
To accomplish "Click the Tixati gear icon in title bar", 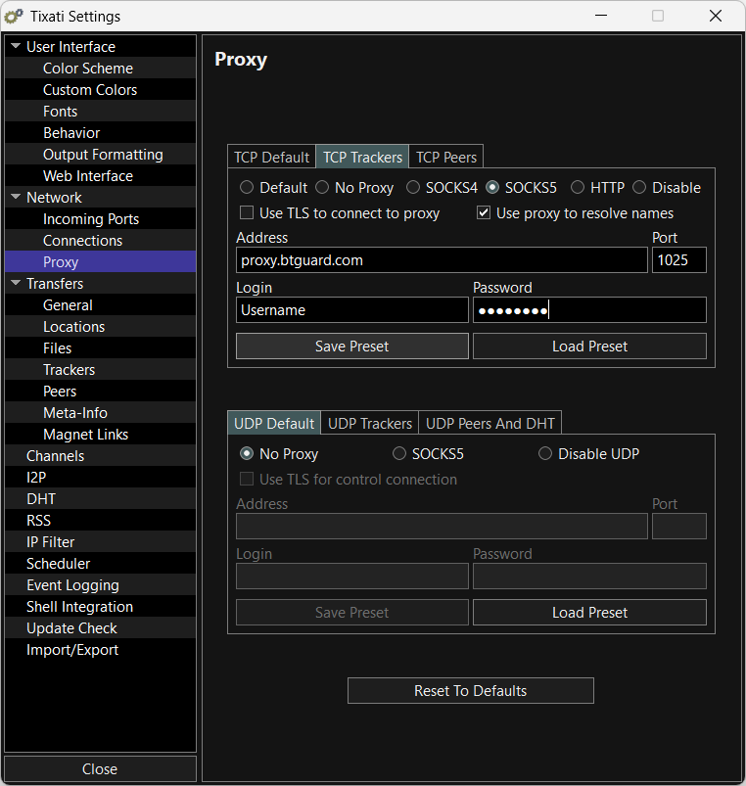I will (x=15, y=16).
